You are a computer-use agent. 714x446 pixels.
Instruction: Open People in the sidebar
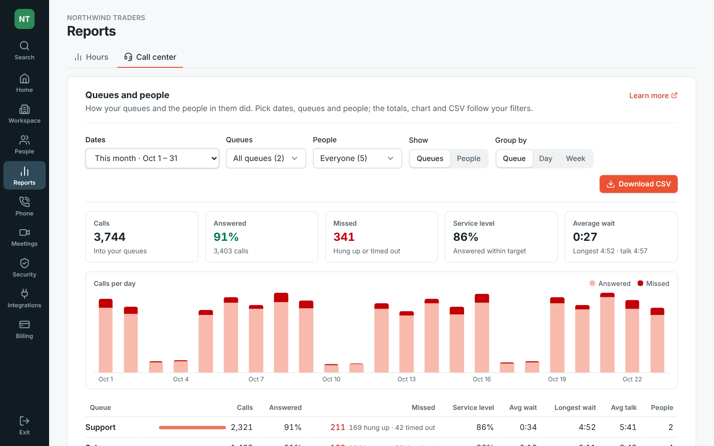(25, 145)
